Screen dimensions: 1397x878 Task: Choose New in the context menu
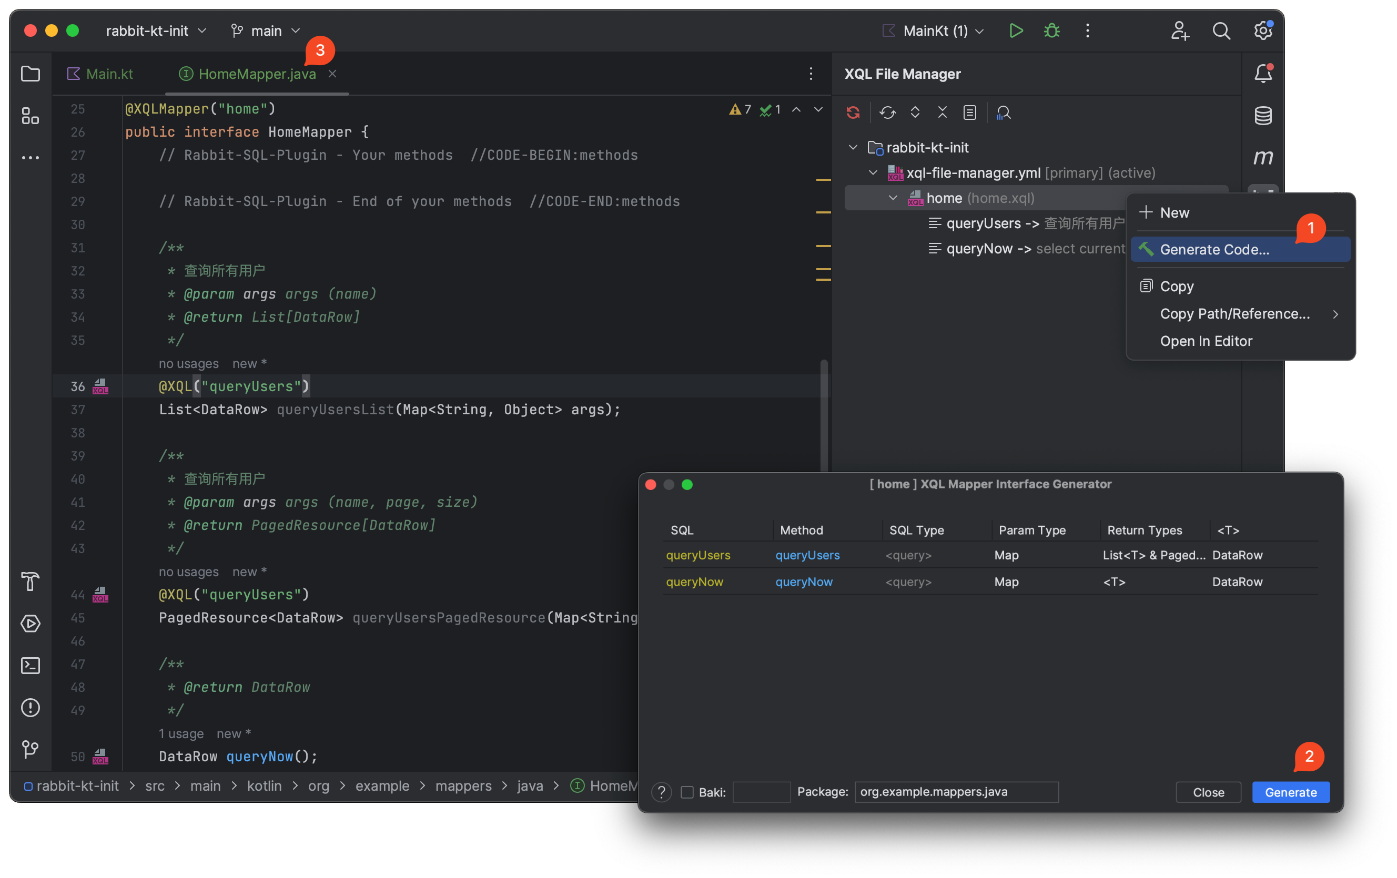pyautogui.click(x=1240, y=212)
